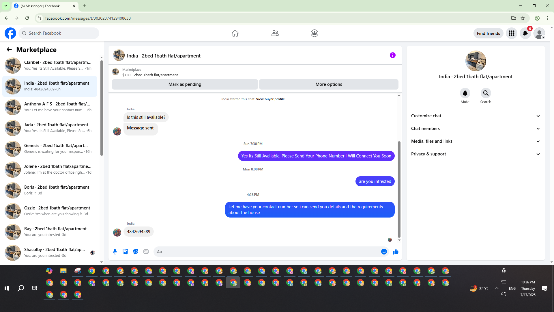This screenshot has height=312, width=554.
Task: Open Task View on the taskbar
Action: [35, 288]
